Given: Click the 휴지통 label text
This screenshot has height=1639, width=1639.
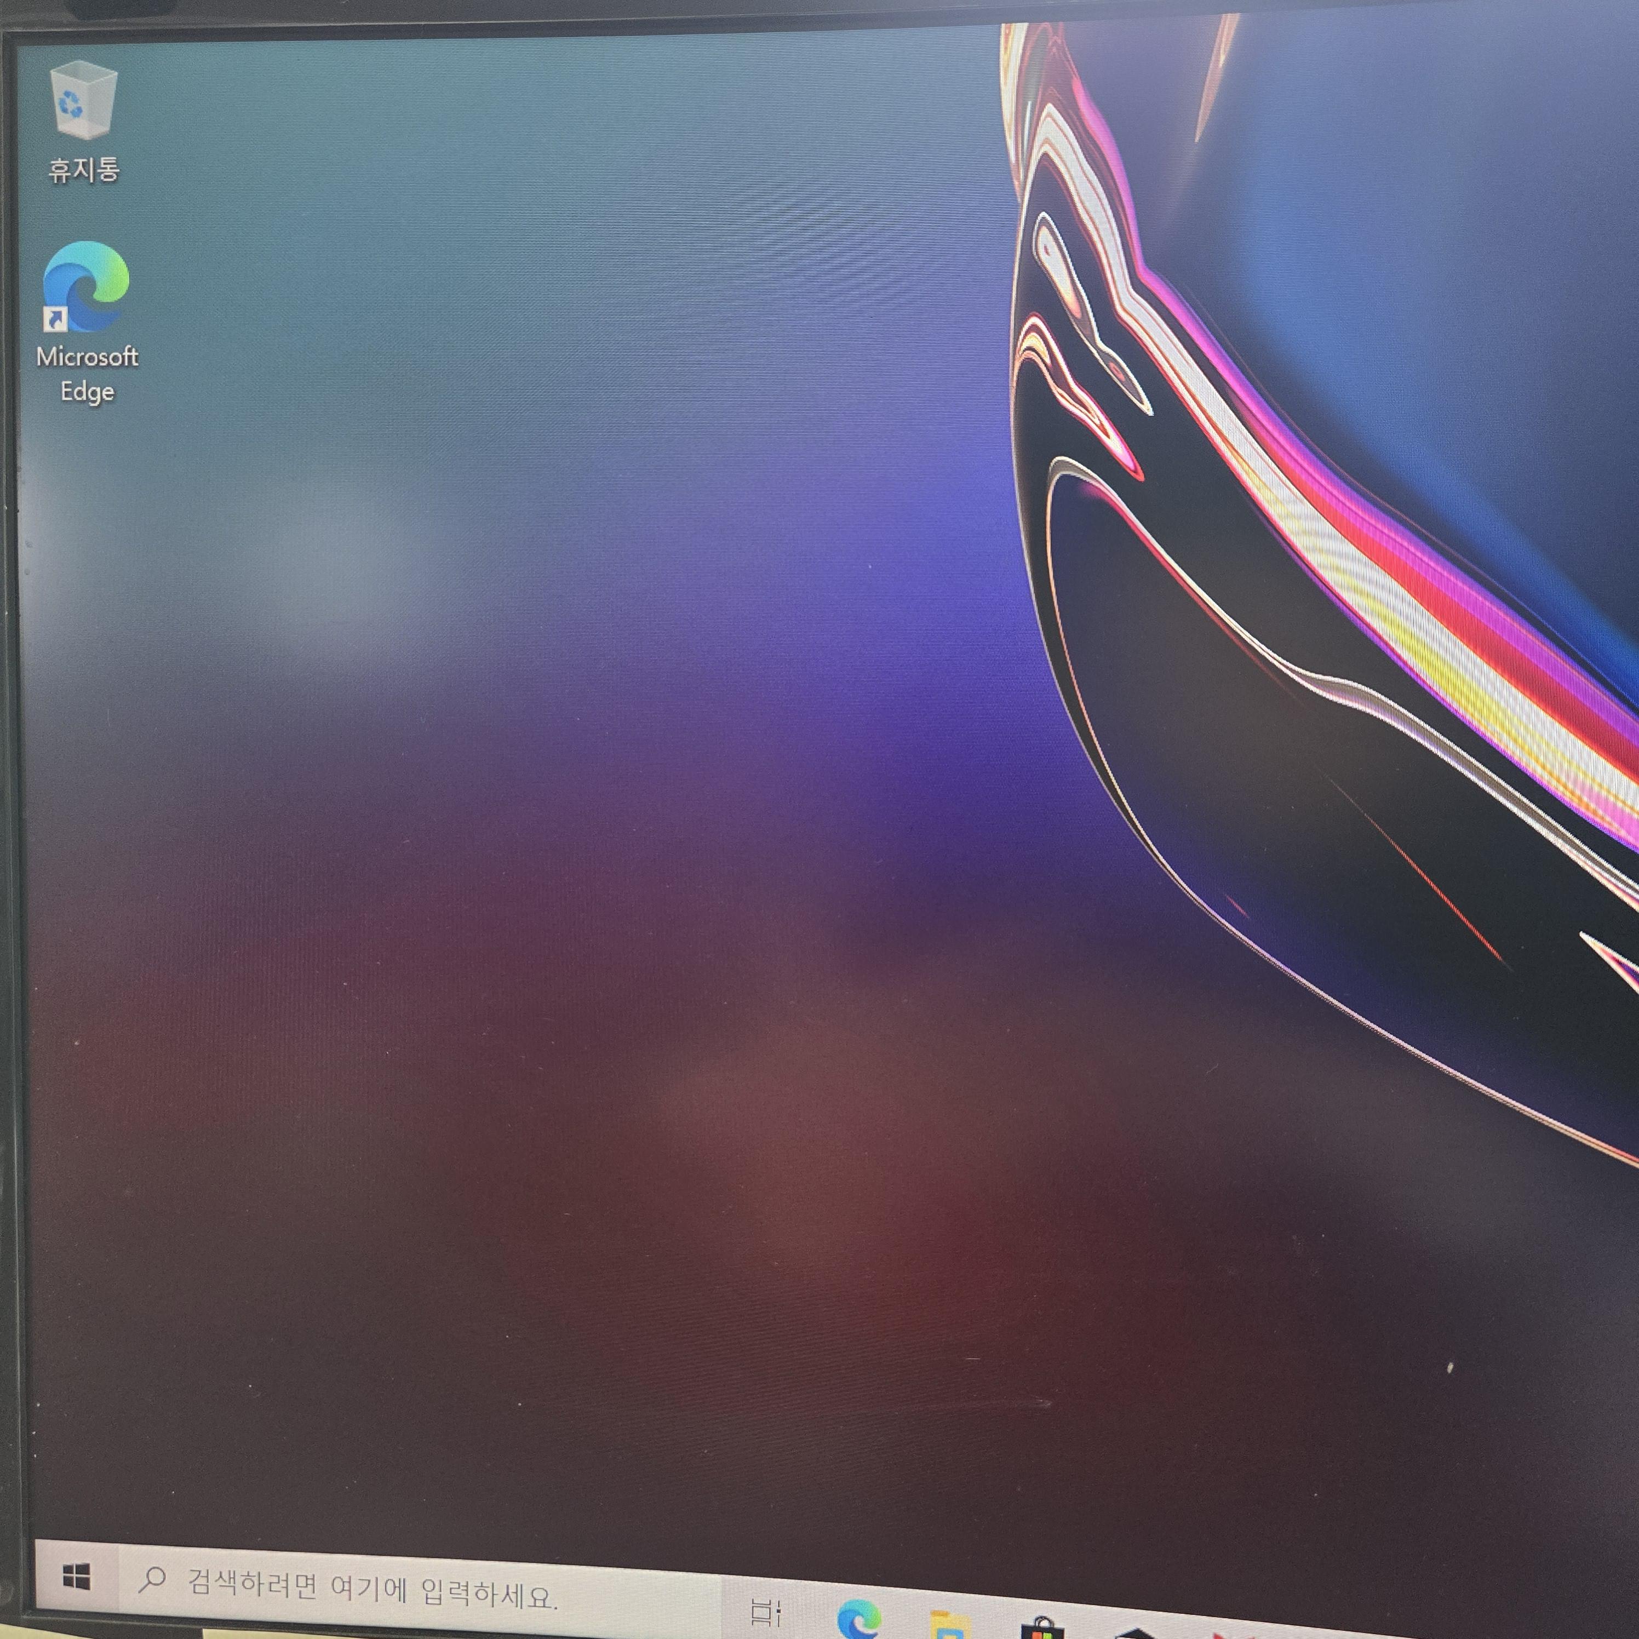Looking at the screenshot, I should 83,170.
